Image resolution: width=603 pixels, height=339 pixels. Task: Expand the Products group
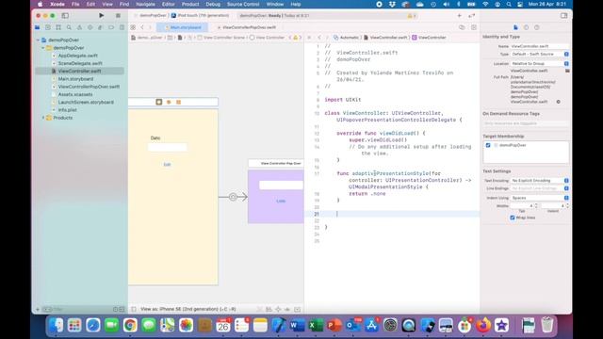pos(43,118)
